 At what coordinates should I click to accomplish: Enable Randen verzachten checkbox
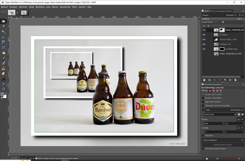[x=203, y=98]
